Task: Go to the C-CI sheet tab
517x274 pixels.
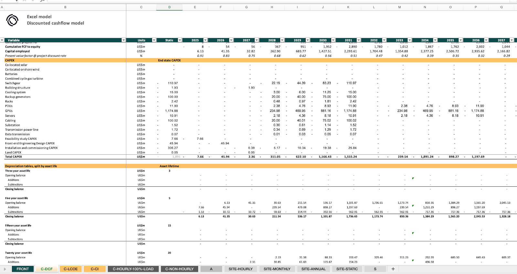Action: pyautogui.click(x=94, y=269)
